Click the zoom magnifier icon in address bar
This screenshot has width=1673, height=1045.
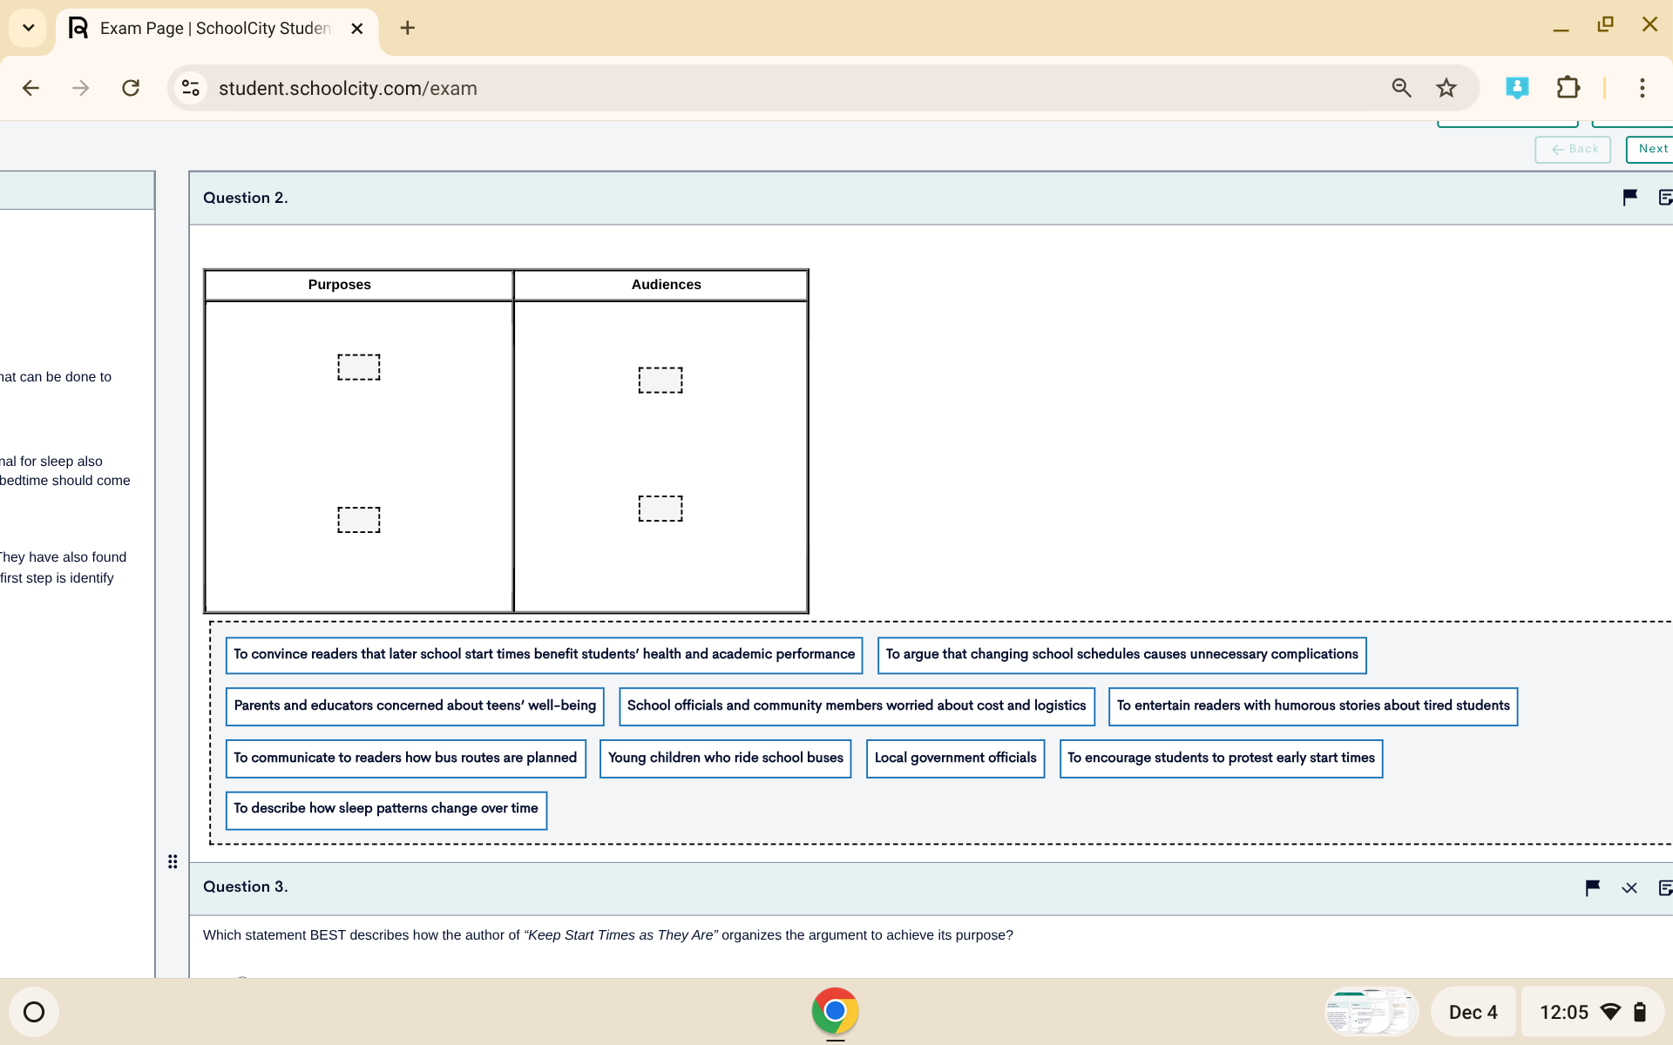1401,88
